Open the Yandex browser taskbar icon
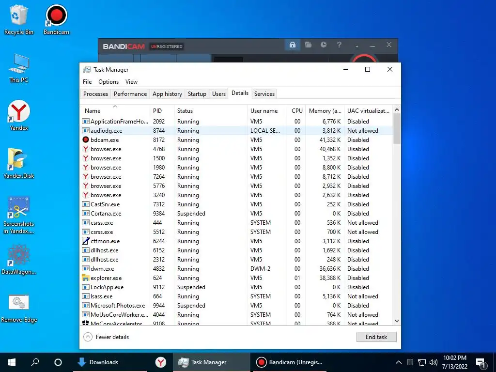496x372 pixels. (x=161, y=362)
